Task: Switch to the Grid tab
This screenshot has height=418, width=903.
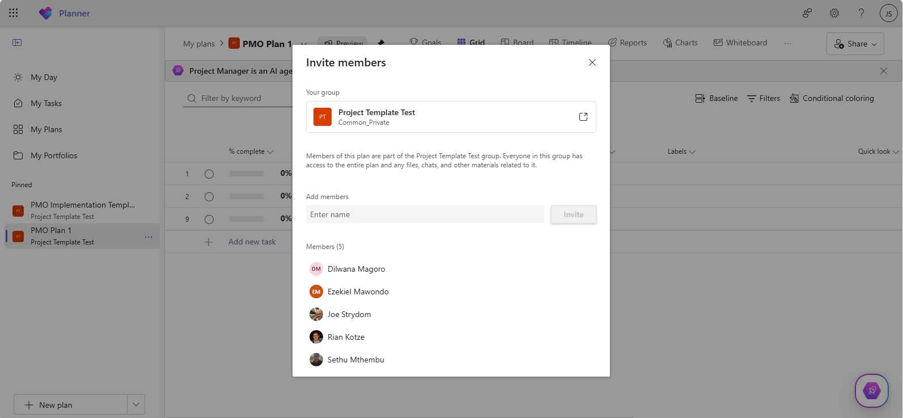Action: click(471, 43)
